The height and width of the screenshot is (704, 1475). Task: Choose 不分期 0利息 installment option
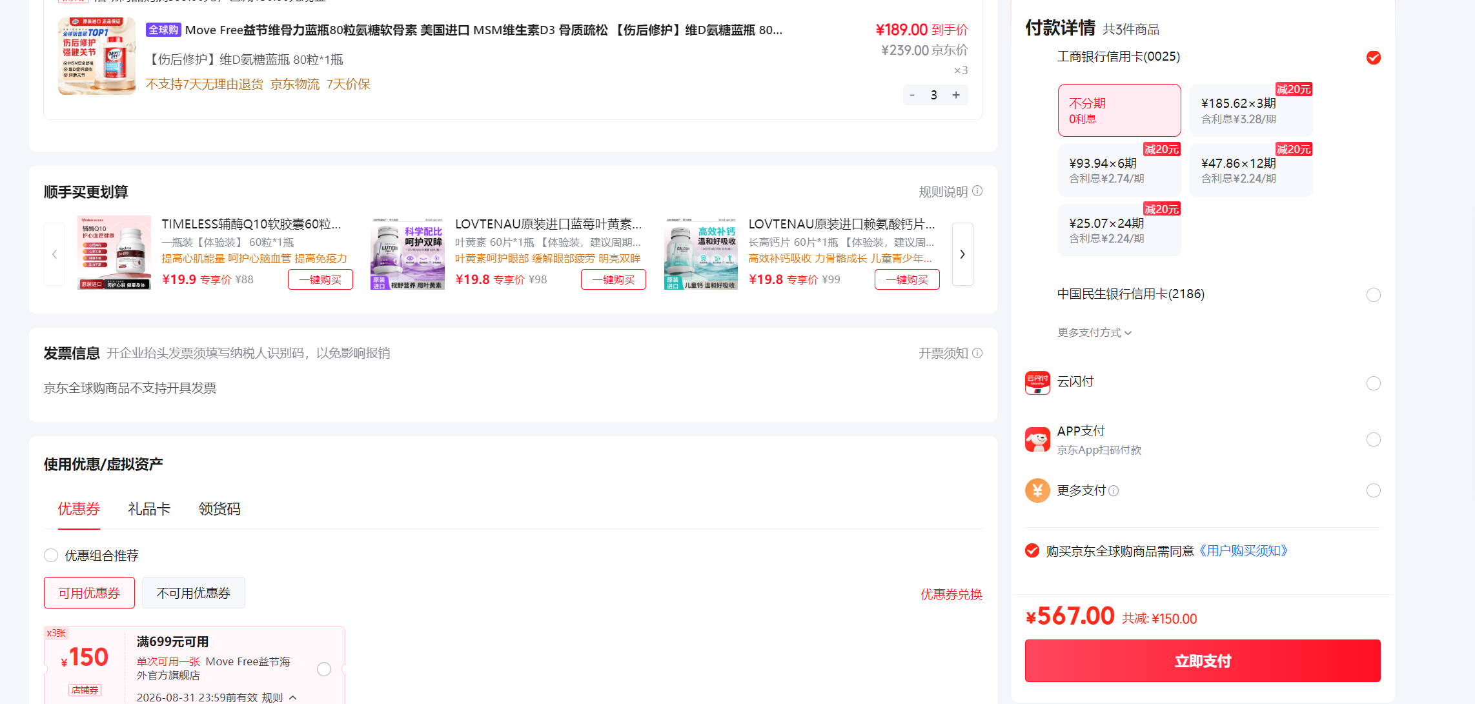(1119, 110)
